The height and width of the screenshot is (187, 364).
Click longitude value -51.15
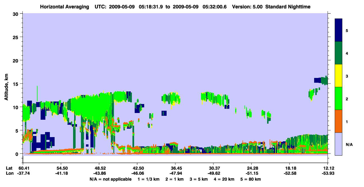(x=251, y=174)
